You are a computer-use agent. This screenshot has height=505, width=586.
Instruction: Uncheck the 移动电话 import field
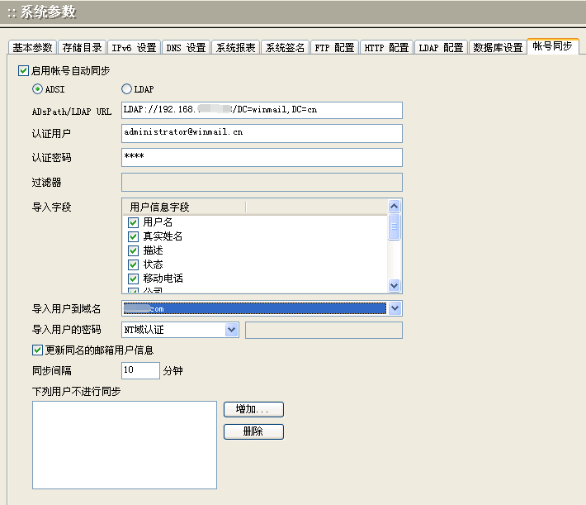tap(133, 279)
